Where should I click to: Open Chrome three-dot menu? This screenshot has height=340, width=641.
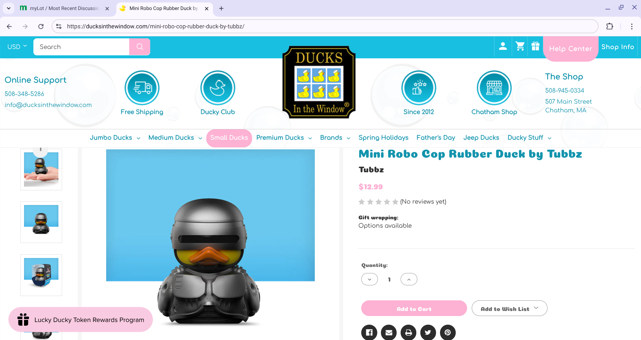(x=632, y=26)
